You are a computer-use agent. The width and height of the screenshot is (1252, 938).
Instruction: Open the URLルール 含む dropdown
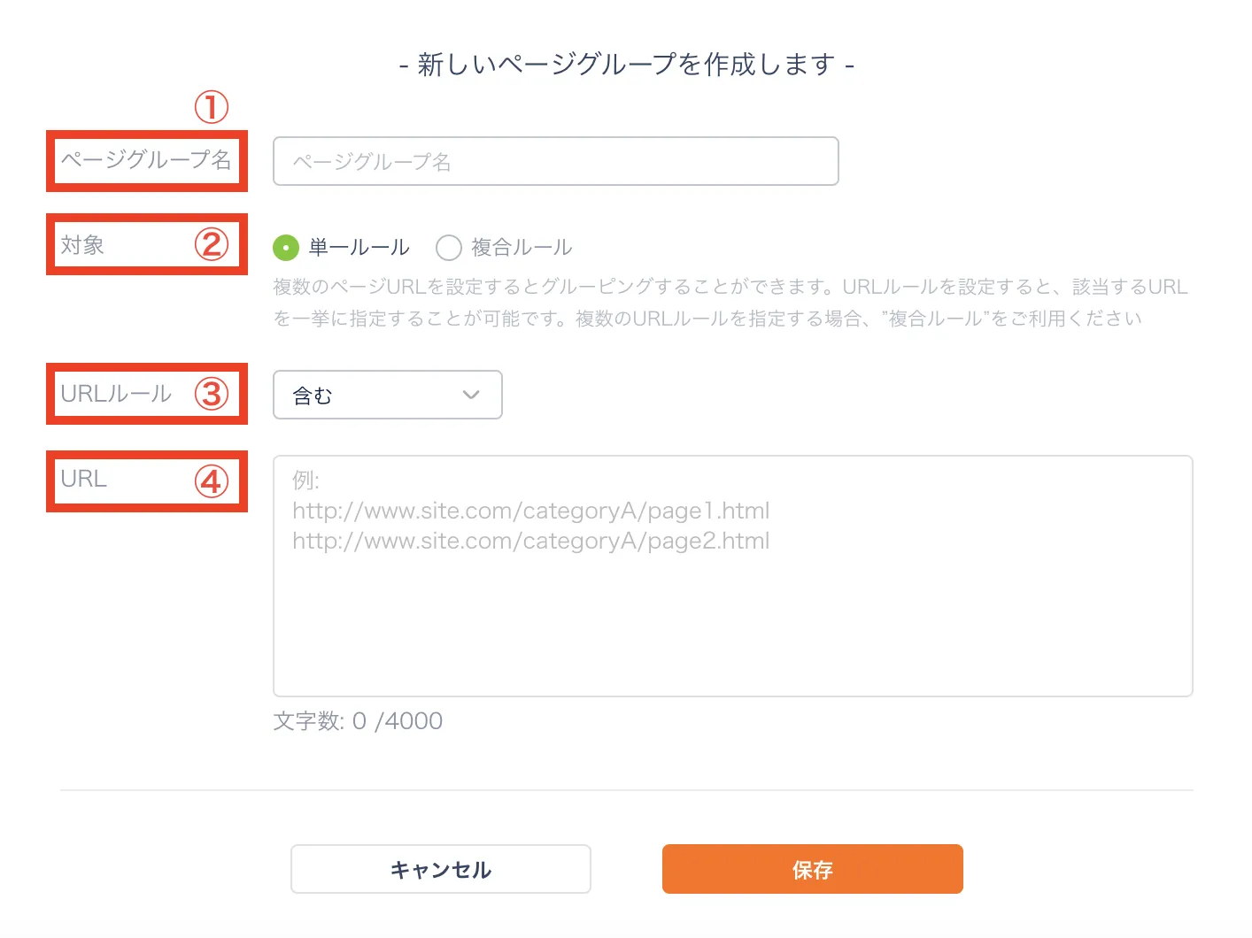click(387, 395)
